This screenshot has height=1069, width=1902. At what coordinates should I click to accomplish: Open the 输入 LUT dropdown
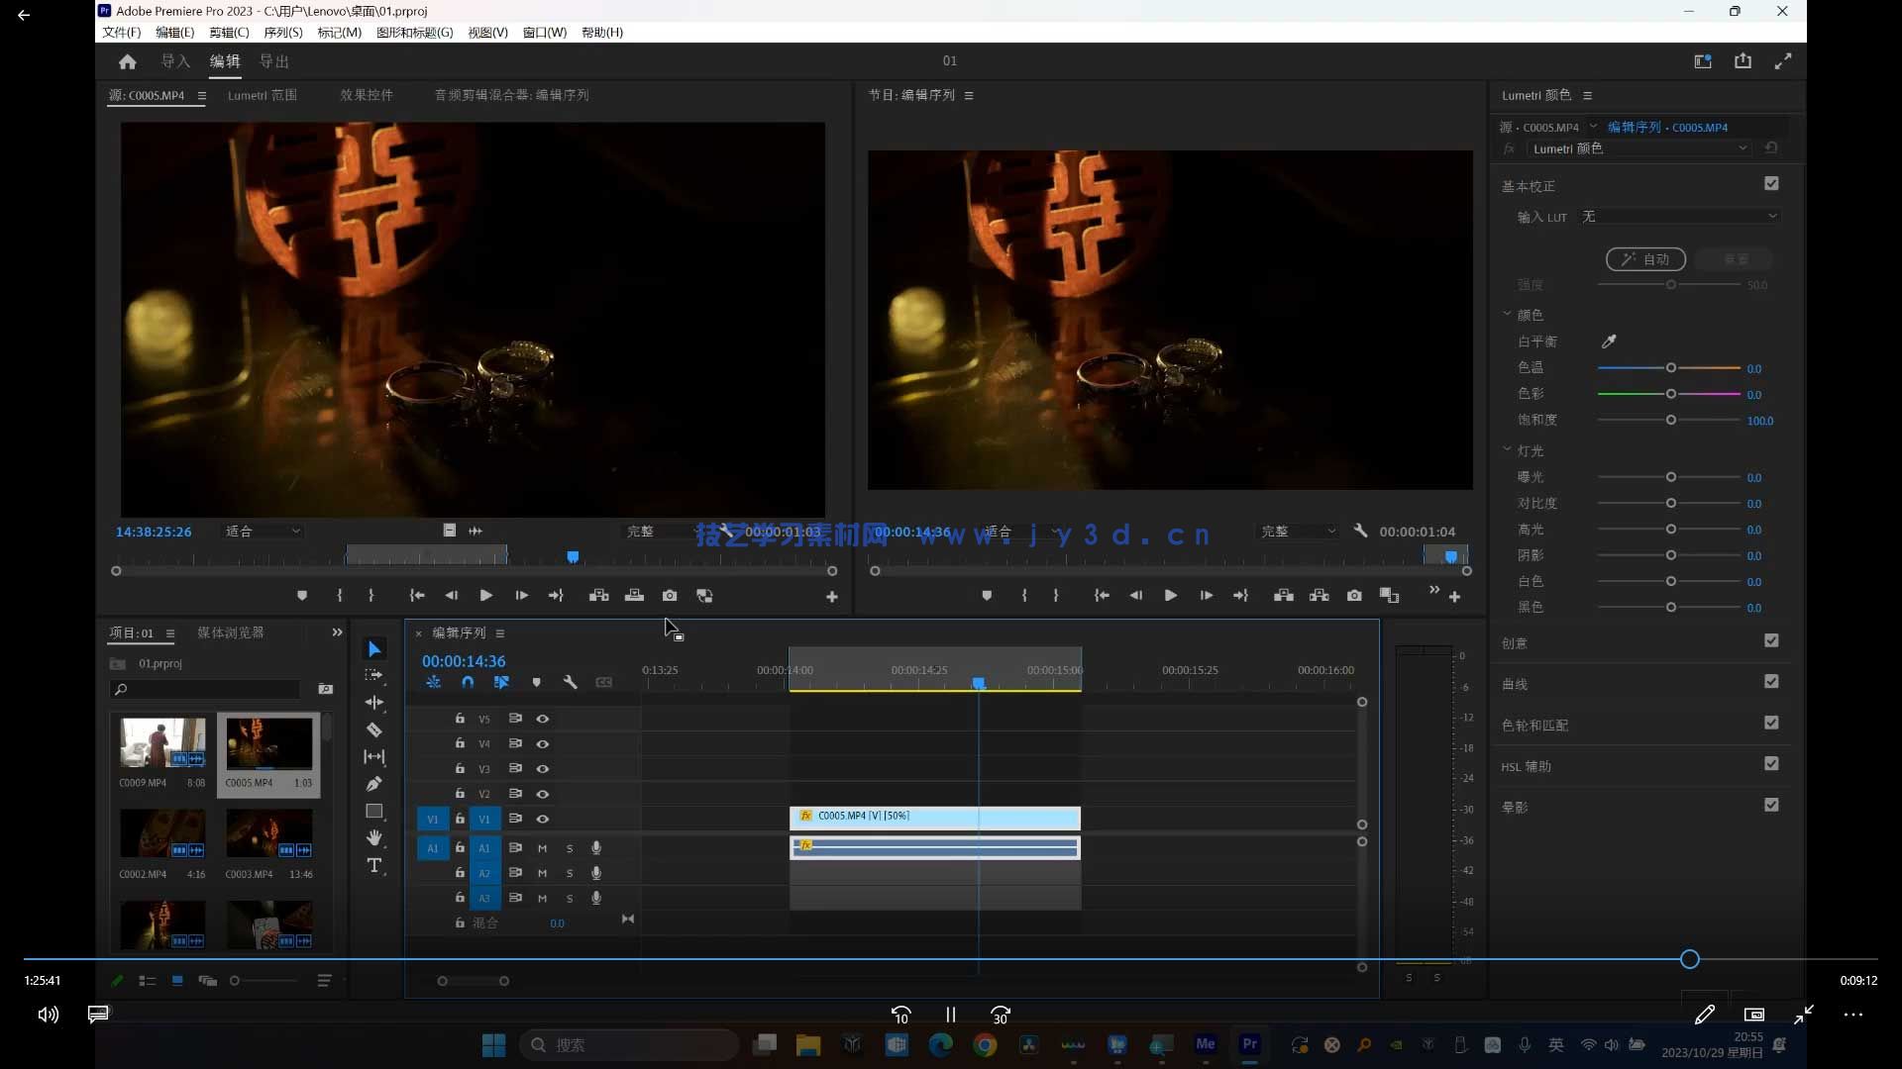click(x=1680, y=217)
